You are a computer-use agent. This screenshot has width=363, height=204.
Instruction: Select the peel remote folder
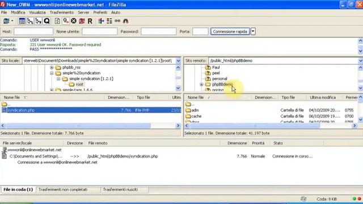point(216,73)
